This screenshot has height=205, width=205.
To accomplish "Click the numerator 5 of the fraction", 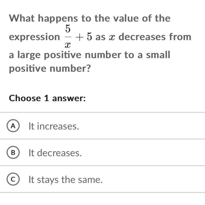I will click(68, 29).
